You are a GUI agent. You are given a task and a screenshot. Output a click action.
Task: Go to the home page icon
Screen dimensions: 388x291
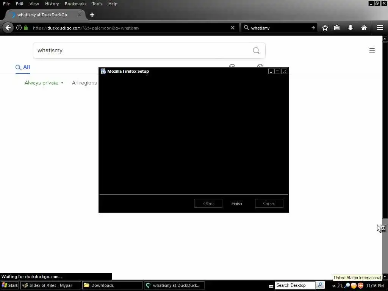pyautogui.click(x=364, y=28)
